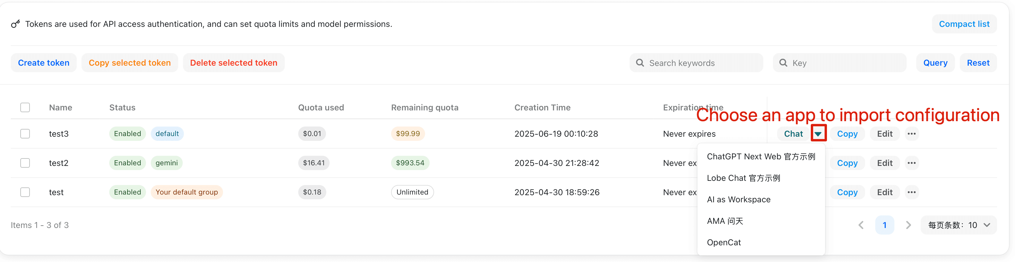Click the Name column header
1015x262 pixels.
(61, 107)
